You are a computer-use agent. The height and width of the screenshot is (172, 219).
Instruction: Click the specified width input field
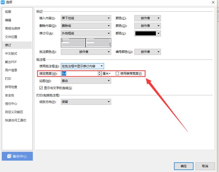point(79,73)
